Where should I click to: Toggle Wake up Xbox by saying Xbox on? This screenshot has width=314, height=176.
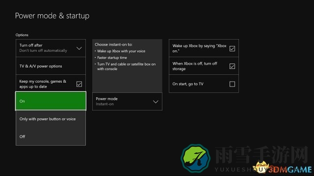click(x=232, y=48)
